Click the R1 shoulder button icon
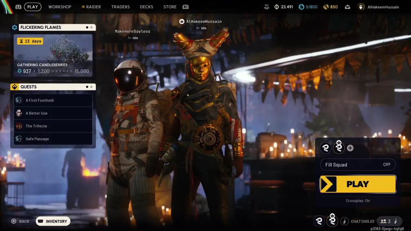This screenshot has width=411, height=231. tap(185, 7)
